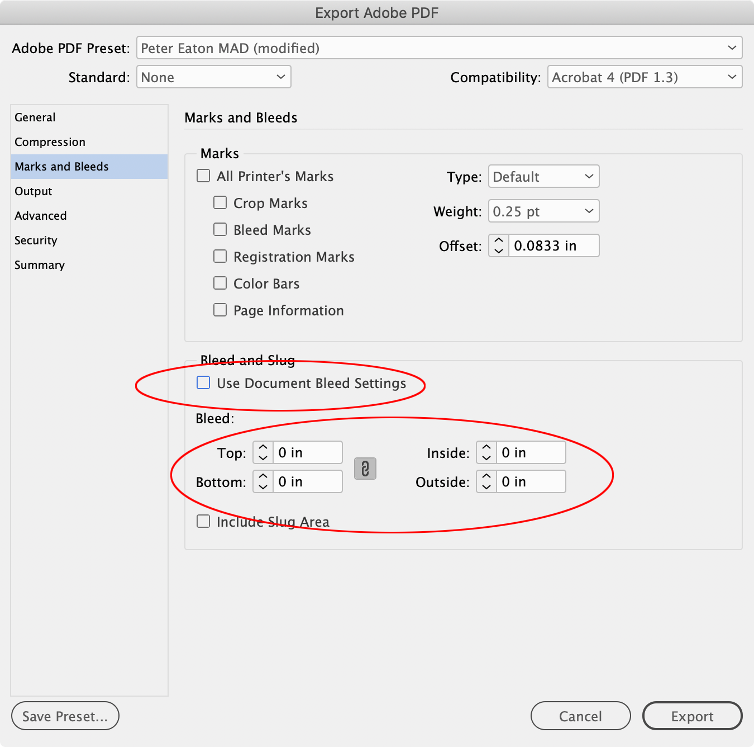
Task: Open the Weight dropdown showing 0.25 pt
Action: 588,211
